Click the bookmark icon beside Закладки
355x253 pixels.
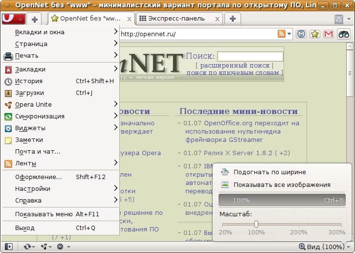(8, 70)
